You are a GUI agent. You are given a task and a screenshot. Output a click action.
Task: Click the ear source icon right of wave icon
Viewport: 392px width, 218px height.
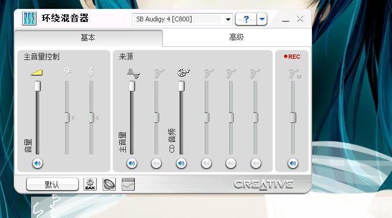coord(159,74)
